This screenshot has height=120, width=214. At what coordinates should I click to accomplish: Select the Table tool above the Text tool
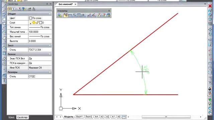[4, 76]
